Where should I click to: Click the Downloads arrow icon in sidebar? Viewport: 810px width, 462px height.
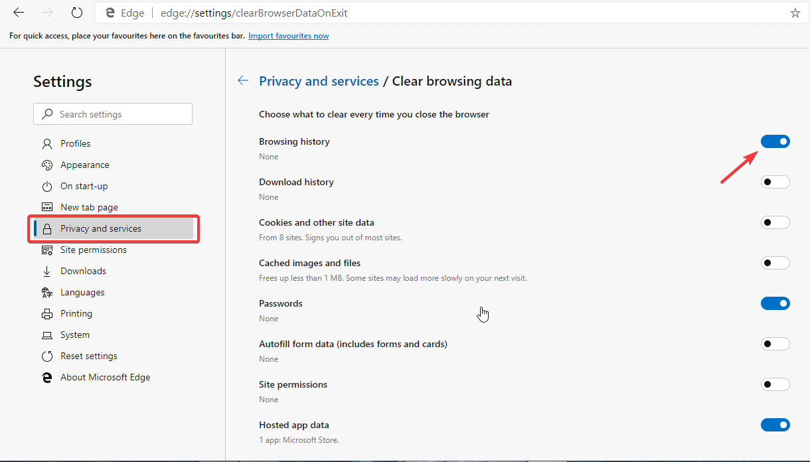point(47,271)
